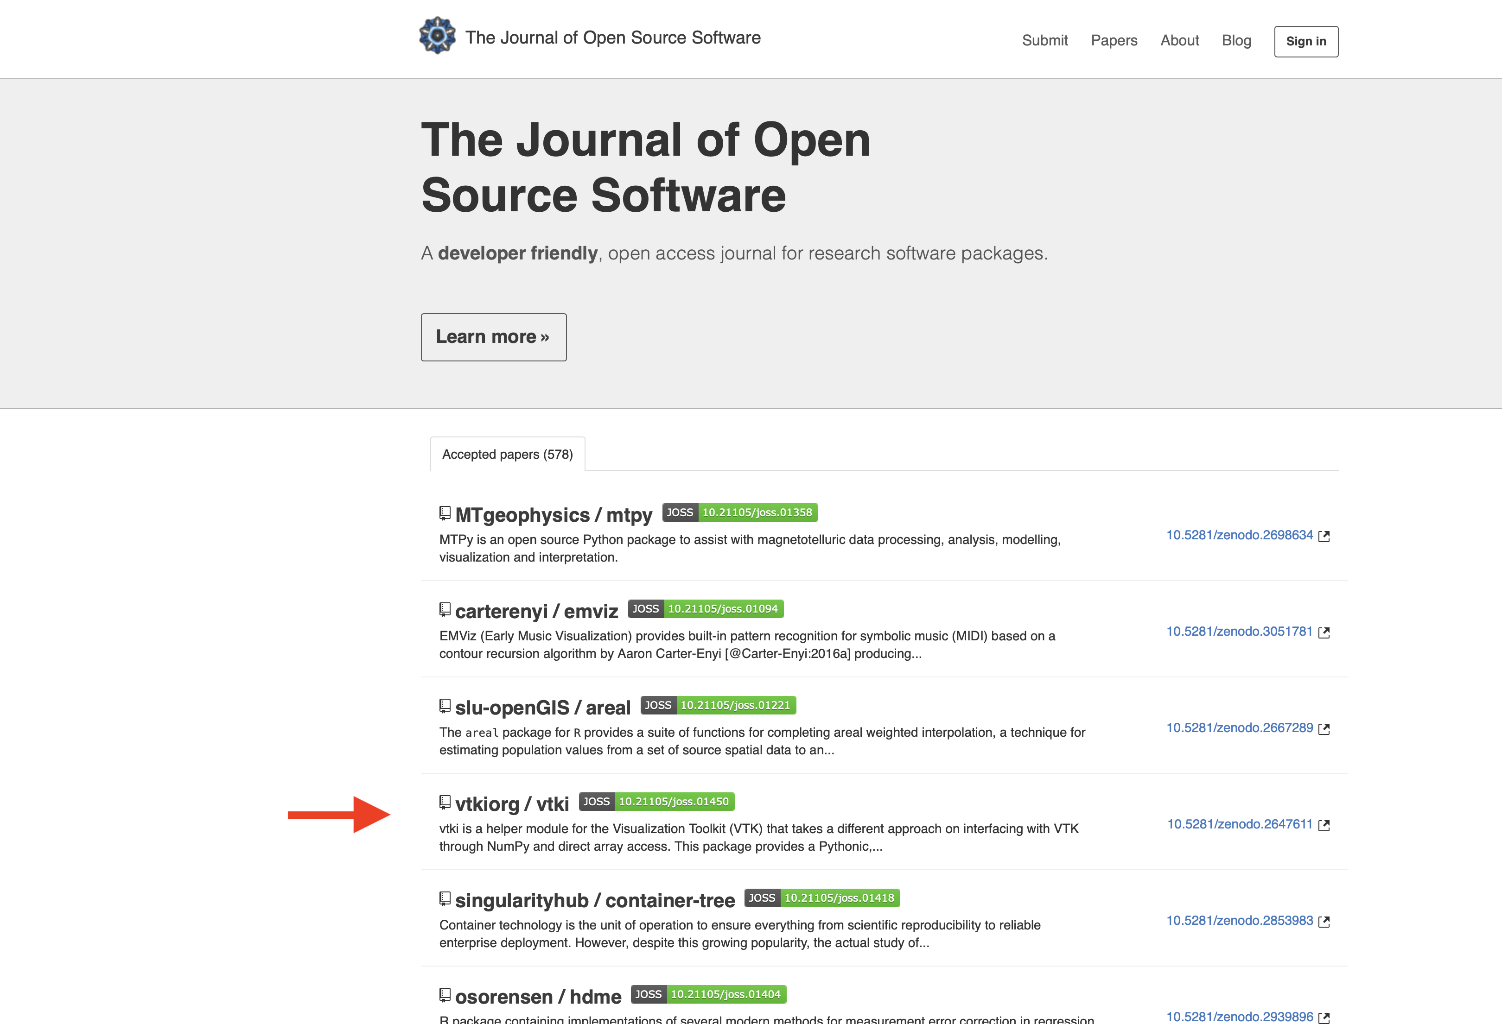Image resolution: width=1502 pixels, height=1024 pixels.
Task: Open the singularityhub / container-tree paper
Action: [x=595, y=900]
